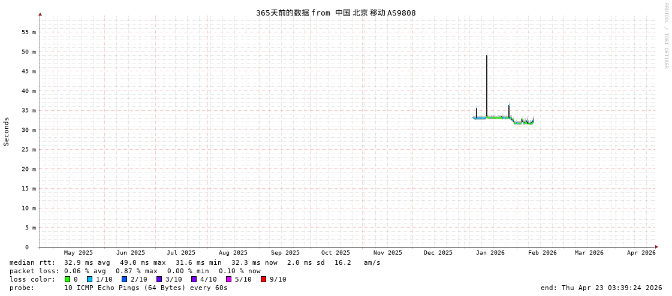Click the purple 4/10 loss swatch

tap(194, 279)
